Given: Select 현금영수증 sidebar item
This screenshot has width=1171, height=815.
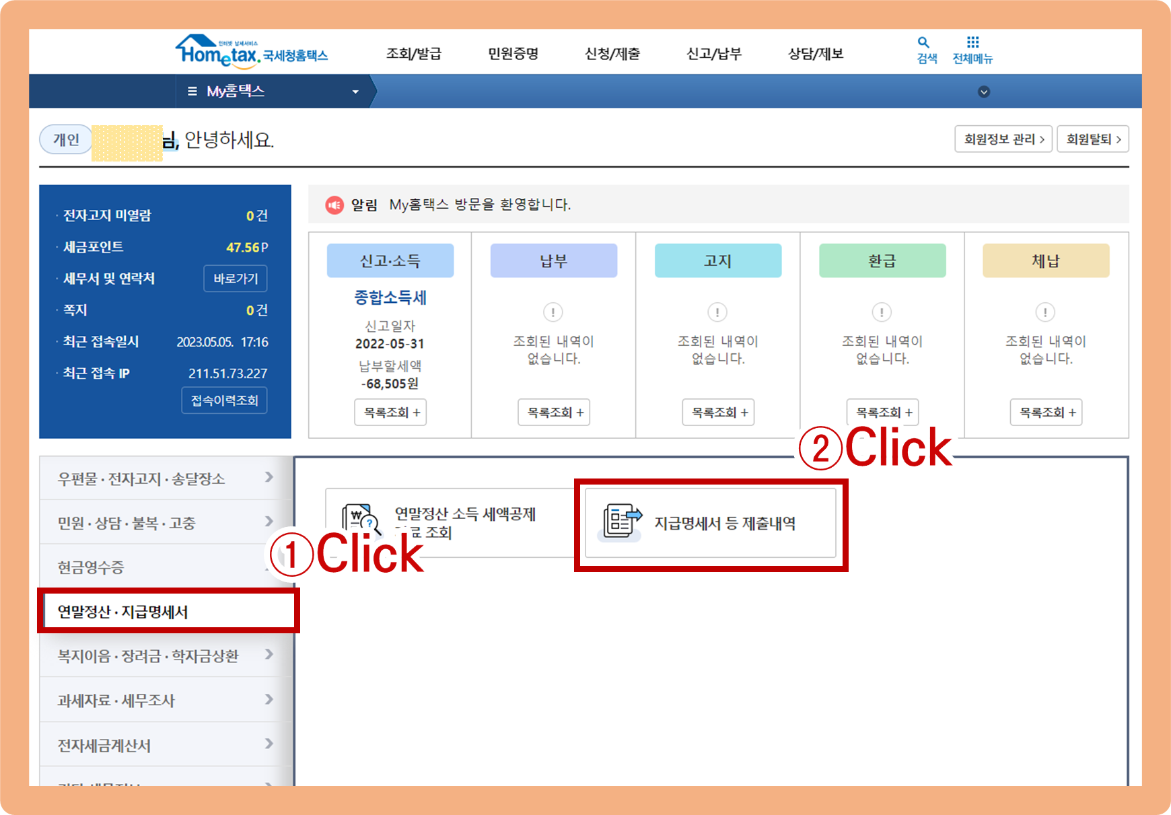Looking at the screenshot, I should (x=166, y=567).
